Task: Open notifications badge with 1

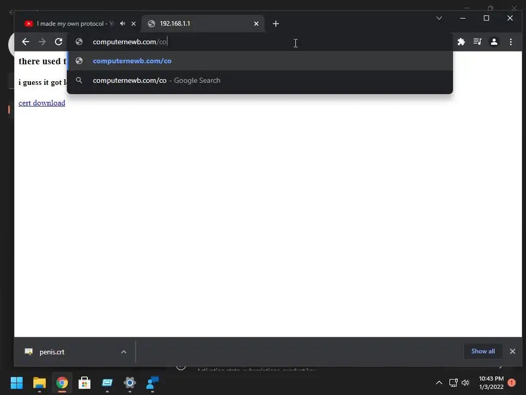Action: click(512, 383)
